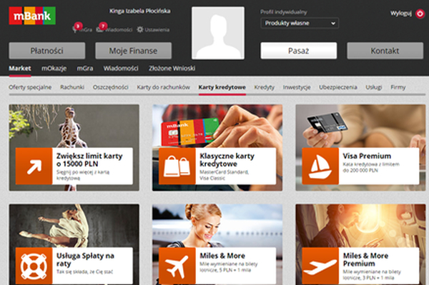Select the Kredyty category tab
Image resolution: width=429 pixels, height=285 pixels.
click(264, 87)
